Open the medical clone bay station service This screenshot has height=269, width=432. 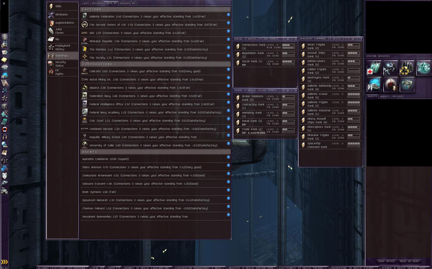pyautogui.click(x=374, y=68)
